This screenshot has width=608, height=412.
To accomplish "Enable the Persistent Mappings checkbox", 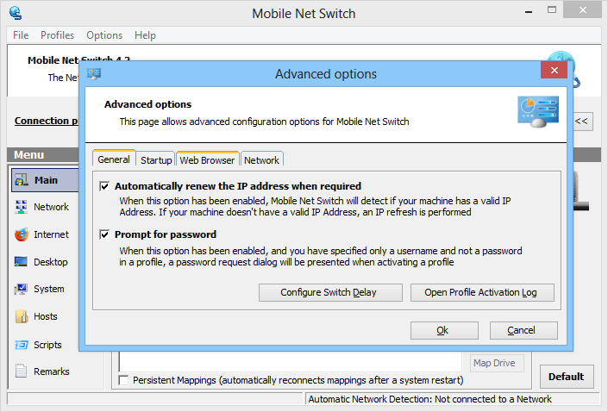I will [x=123, y=380].
